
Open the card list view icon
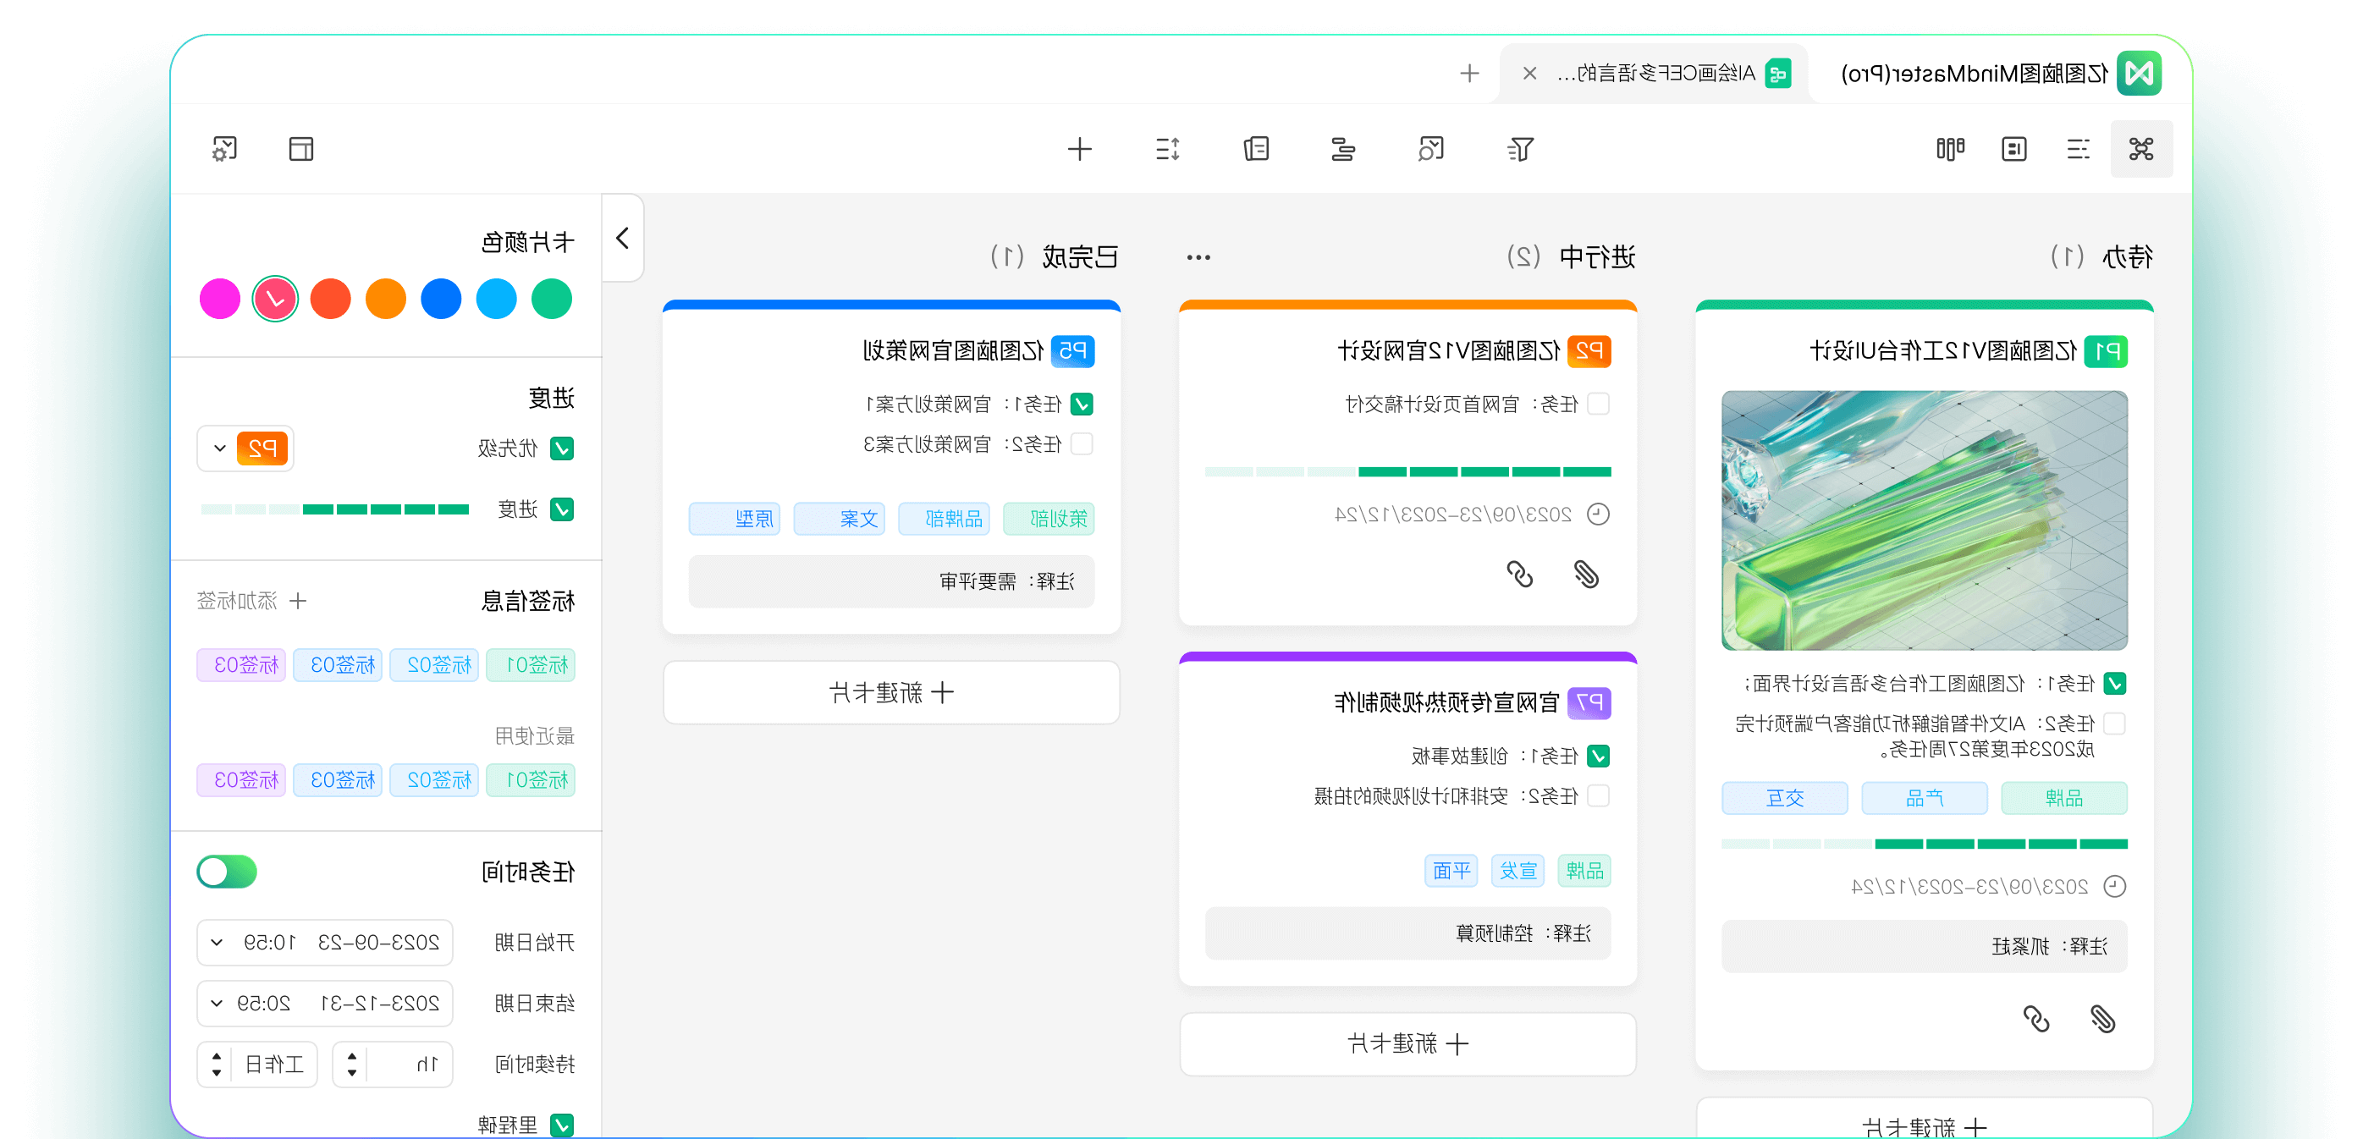tap(2013, 149)
